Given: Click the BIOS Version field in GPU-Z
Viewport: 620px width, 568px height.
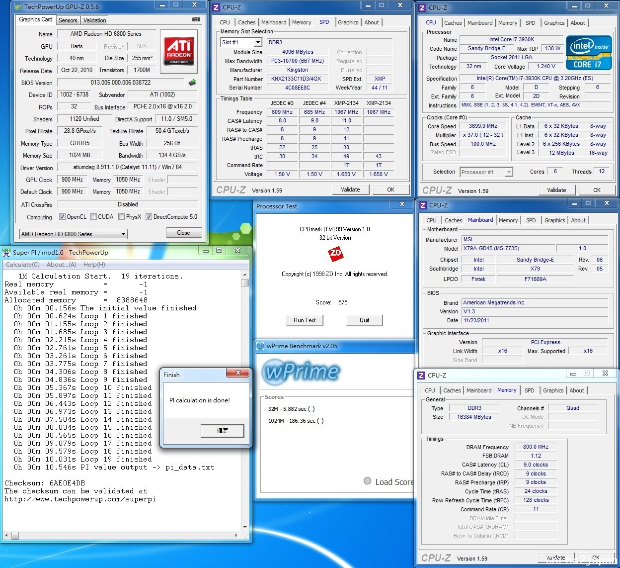Looking at the screenshot, I should coord(121,83).
